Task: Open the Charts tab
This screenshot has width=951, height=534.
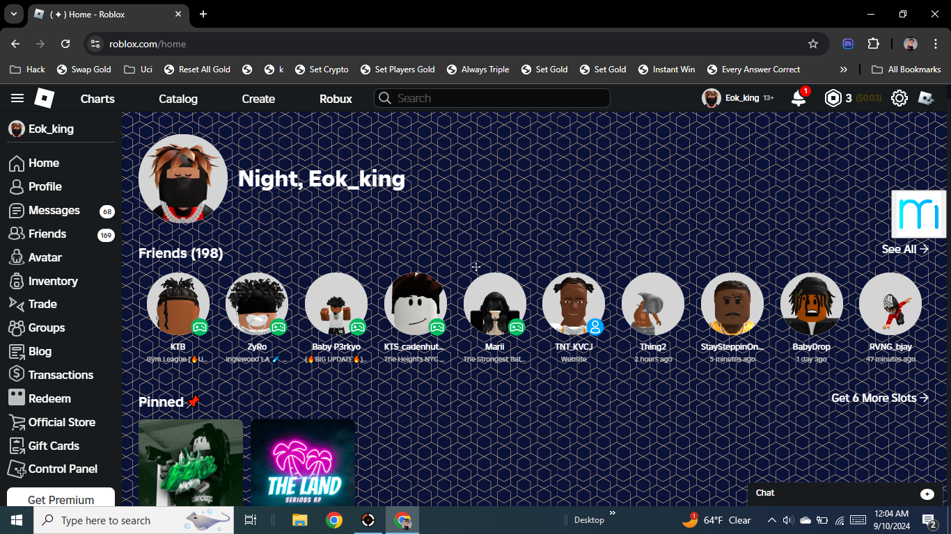Action: coord(97,99)
